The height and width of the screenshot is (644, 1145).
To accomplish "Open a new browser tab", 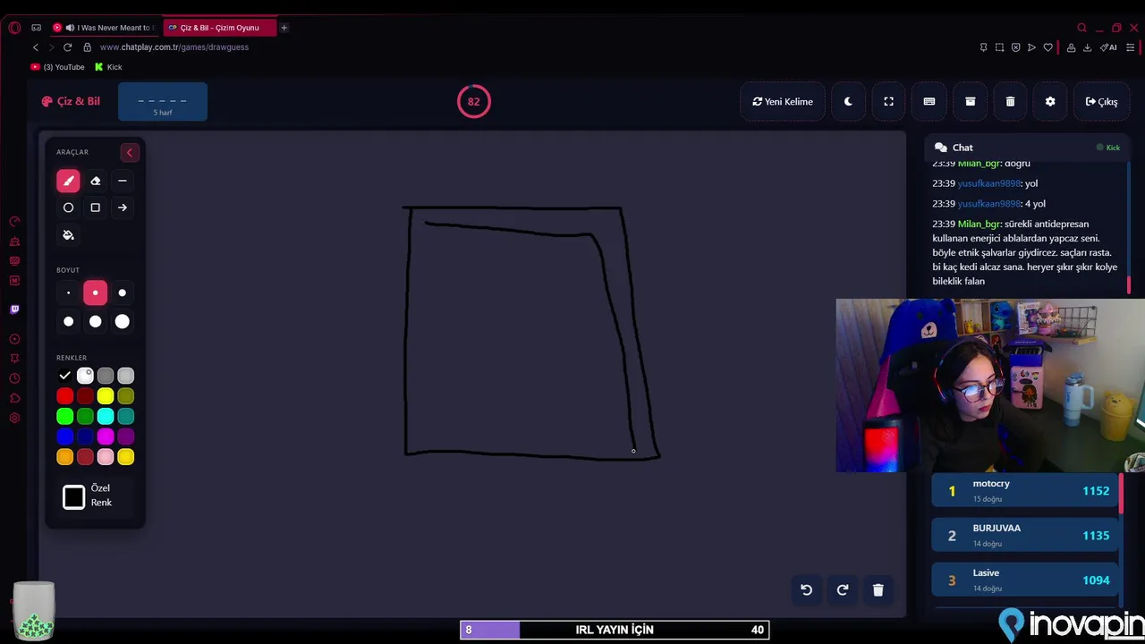I will [284, 28].
